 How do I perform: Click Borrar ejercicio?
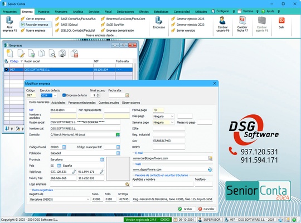[183, 30]
